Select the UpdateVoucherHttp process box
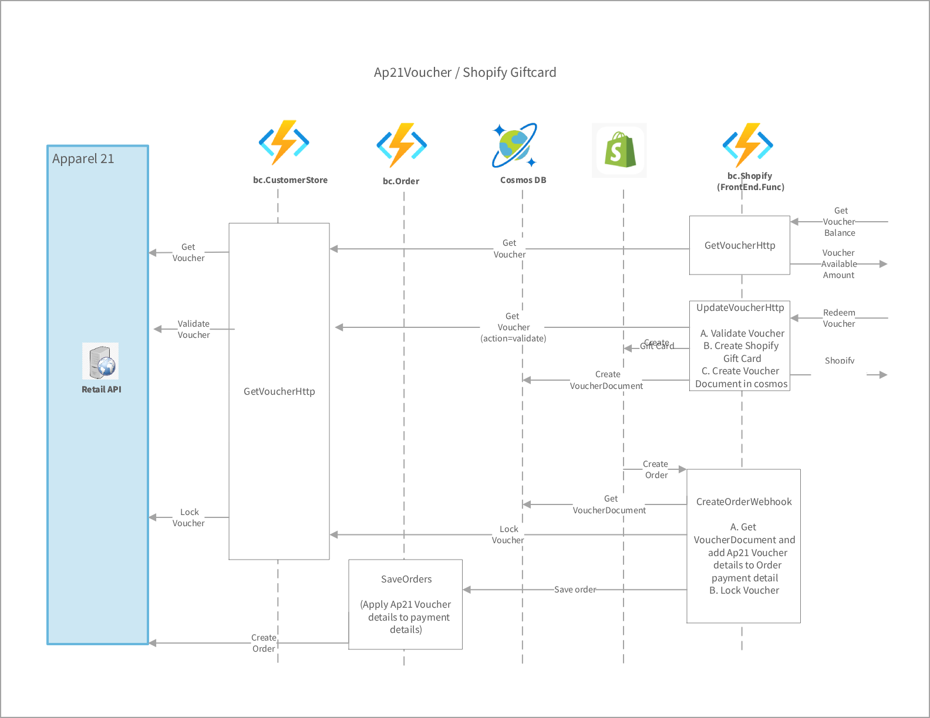This screenshot has height=718, width=930. tap(740, 346)
